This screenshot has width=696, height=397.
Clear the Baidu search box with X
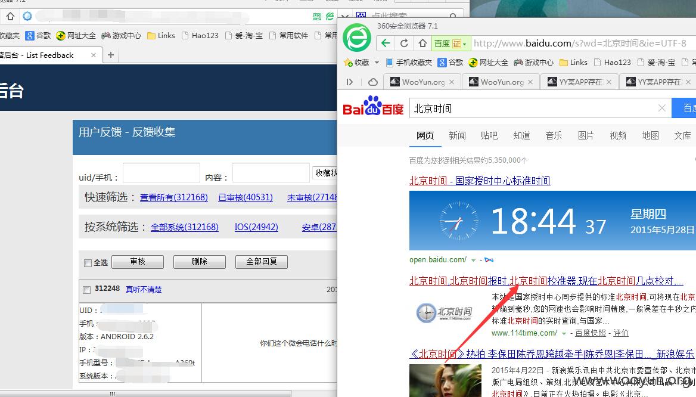[662, 108]
